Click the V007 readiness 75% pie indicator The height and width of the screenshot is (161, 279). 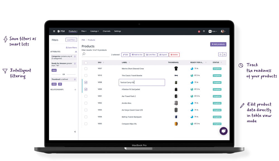192,69
